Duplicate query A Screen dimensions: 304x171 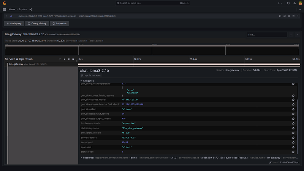[x=285, y=16]
